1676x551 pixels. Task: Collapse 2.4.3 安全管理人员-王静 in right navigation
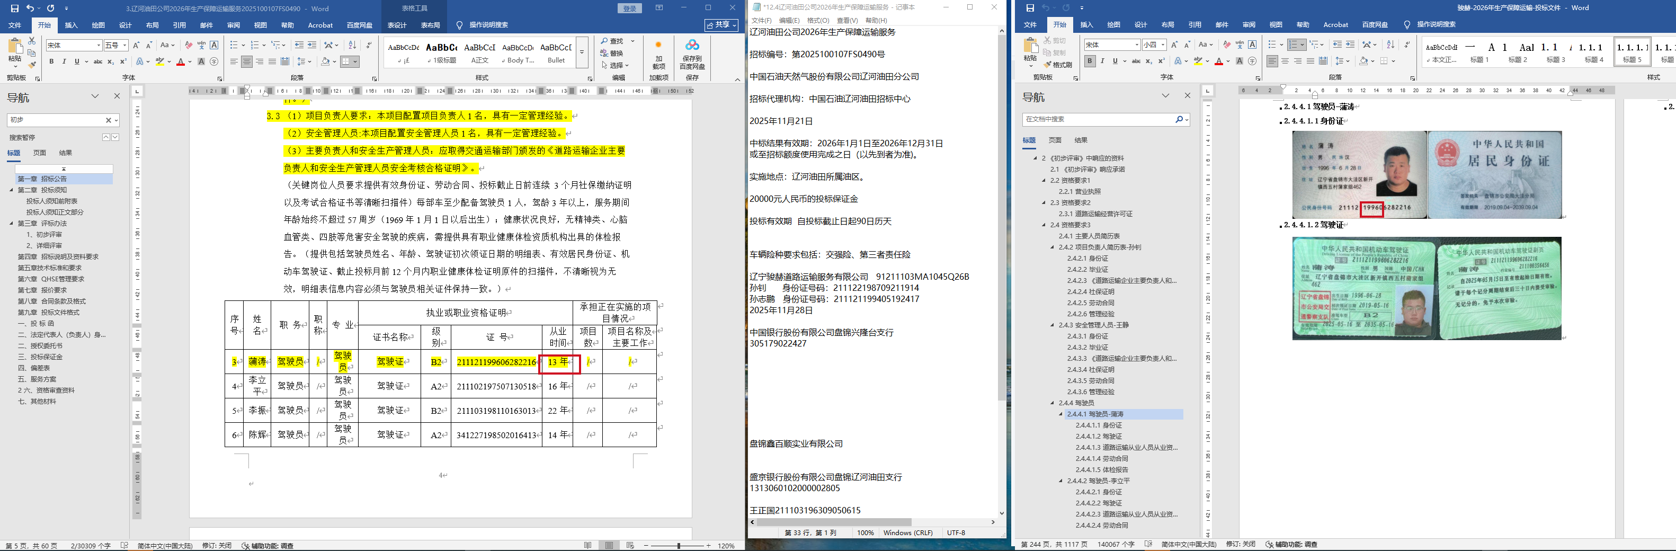(x=1052, y=325)
